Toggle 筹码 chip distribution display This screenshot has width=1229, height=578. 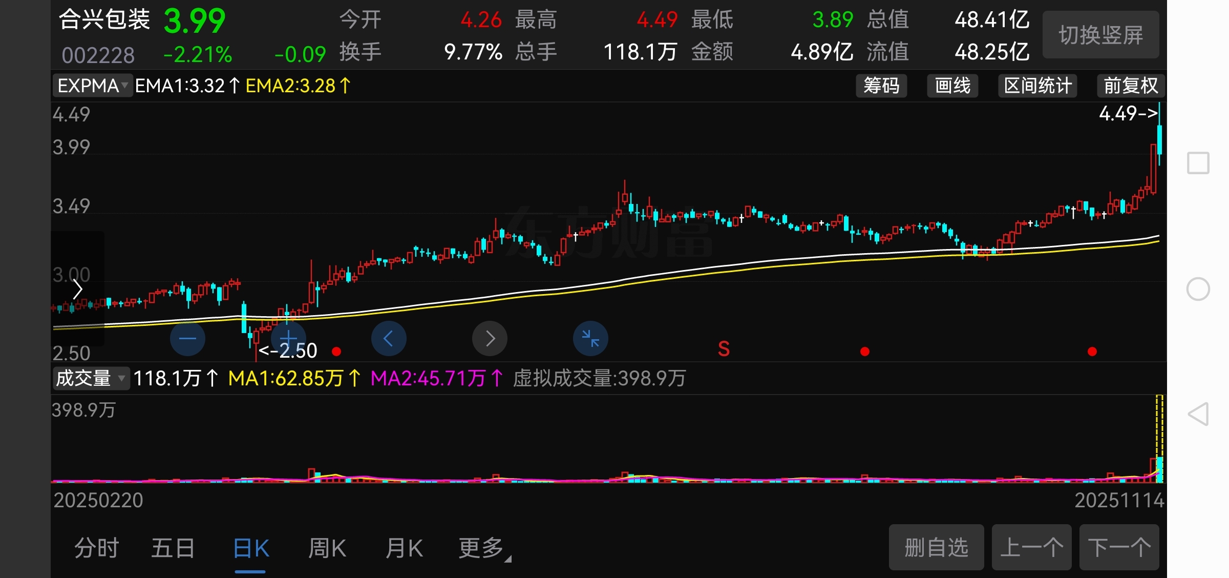coord(881,86)
